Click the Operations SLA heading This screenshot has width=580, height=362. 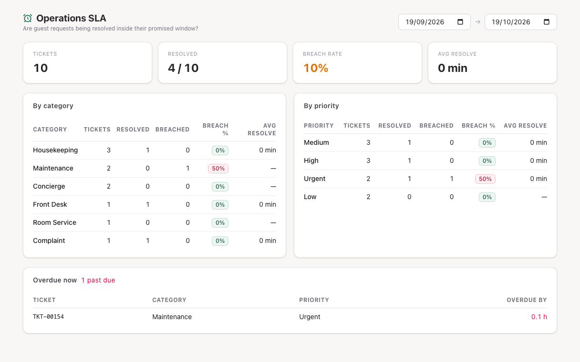71,18
